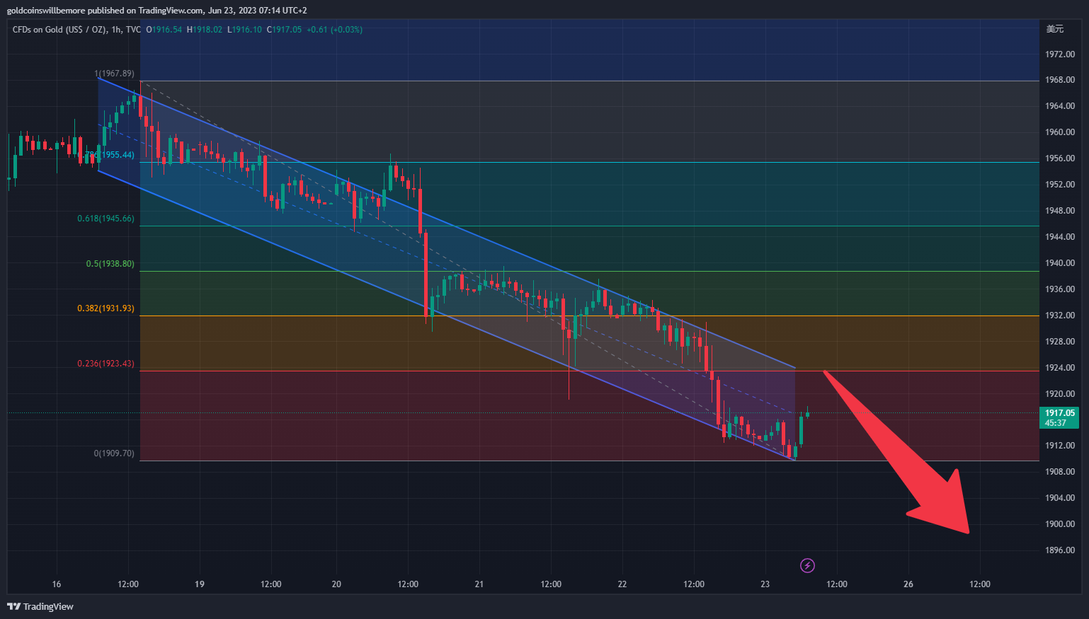Click the 1936.00 price axis label

pyautogui.click(x=1060, y=289)
